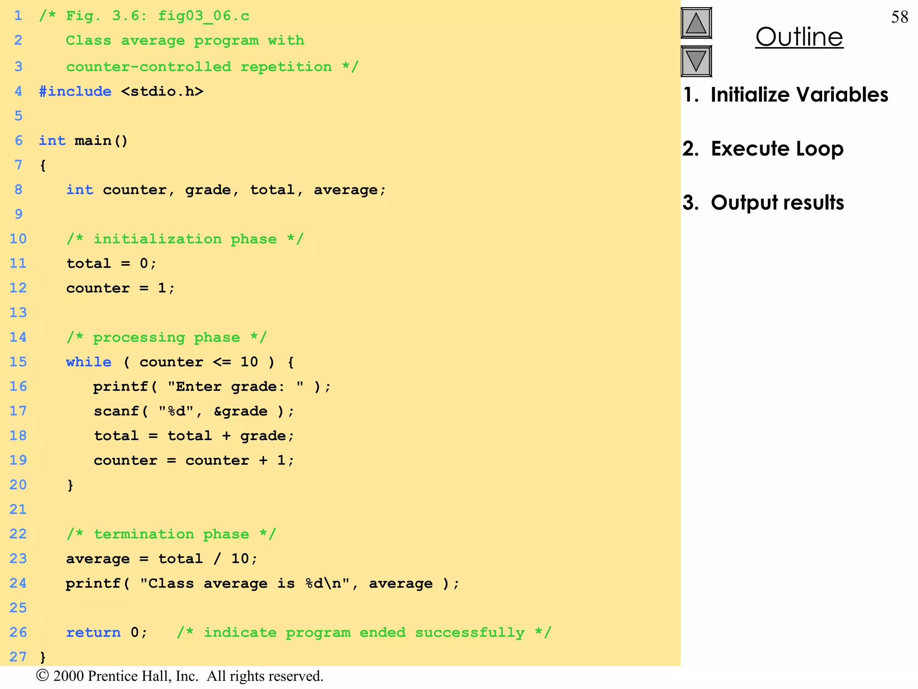
Task: Click 'counter = 1;' on line 12
Action: click(x=121, y=288)
